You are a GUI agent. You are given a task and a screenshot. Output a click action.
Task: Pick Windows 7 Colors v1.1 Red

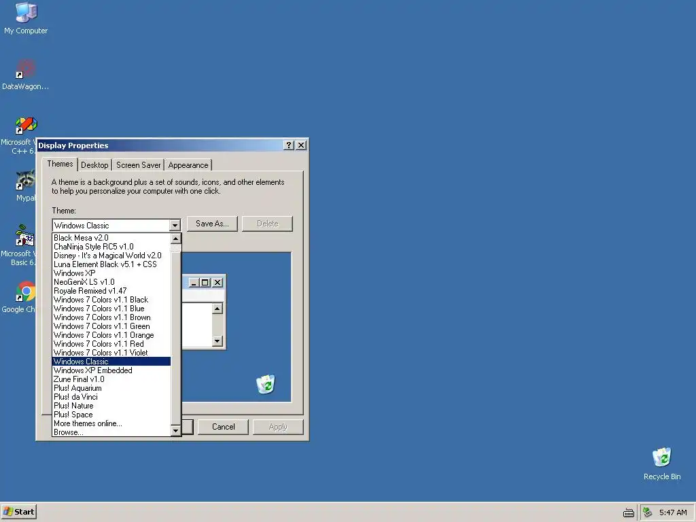tap(111, 344)
